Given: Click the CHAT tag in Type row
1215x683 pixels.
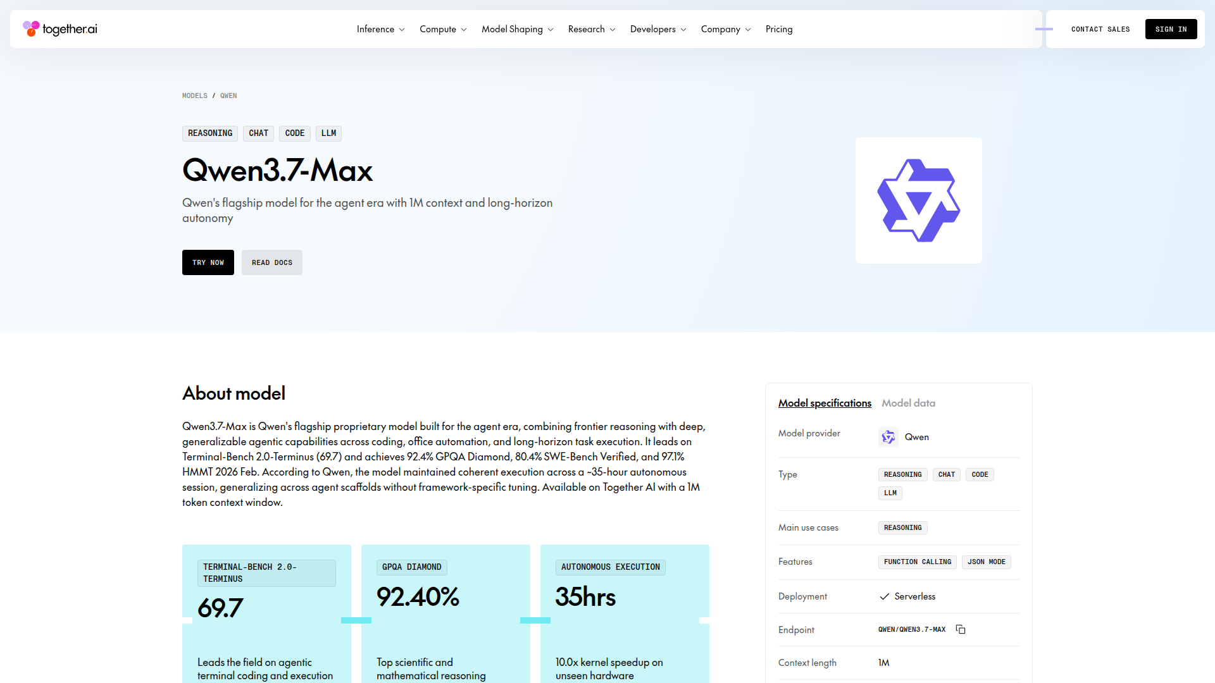Looking at the screenshot, I should [x=947, y=474].
